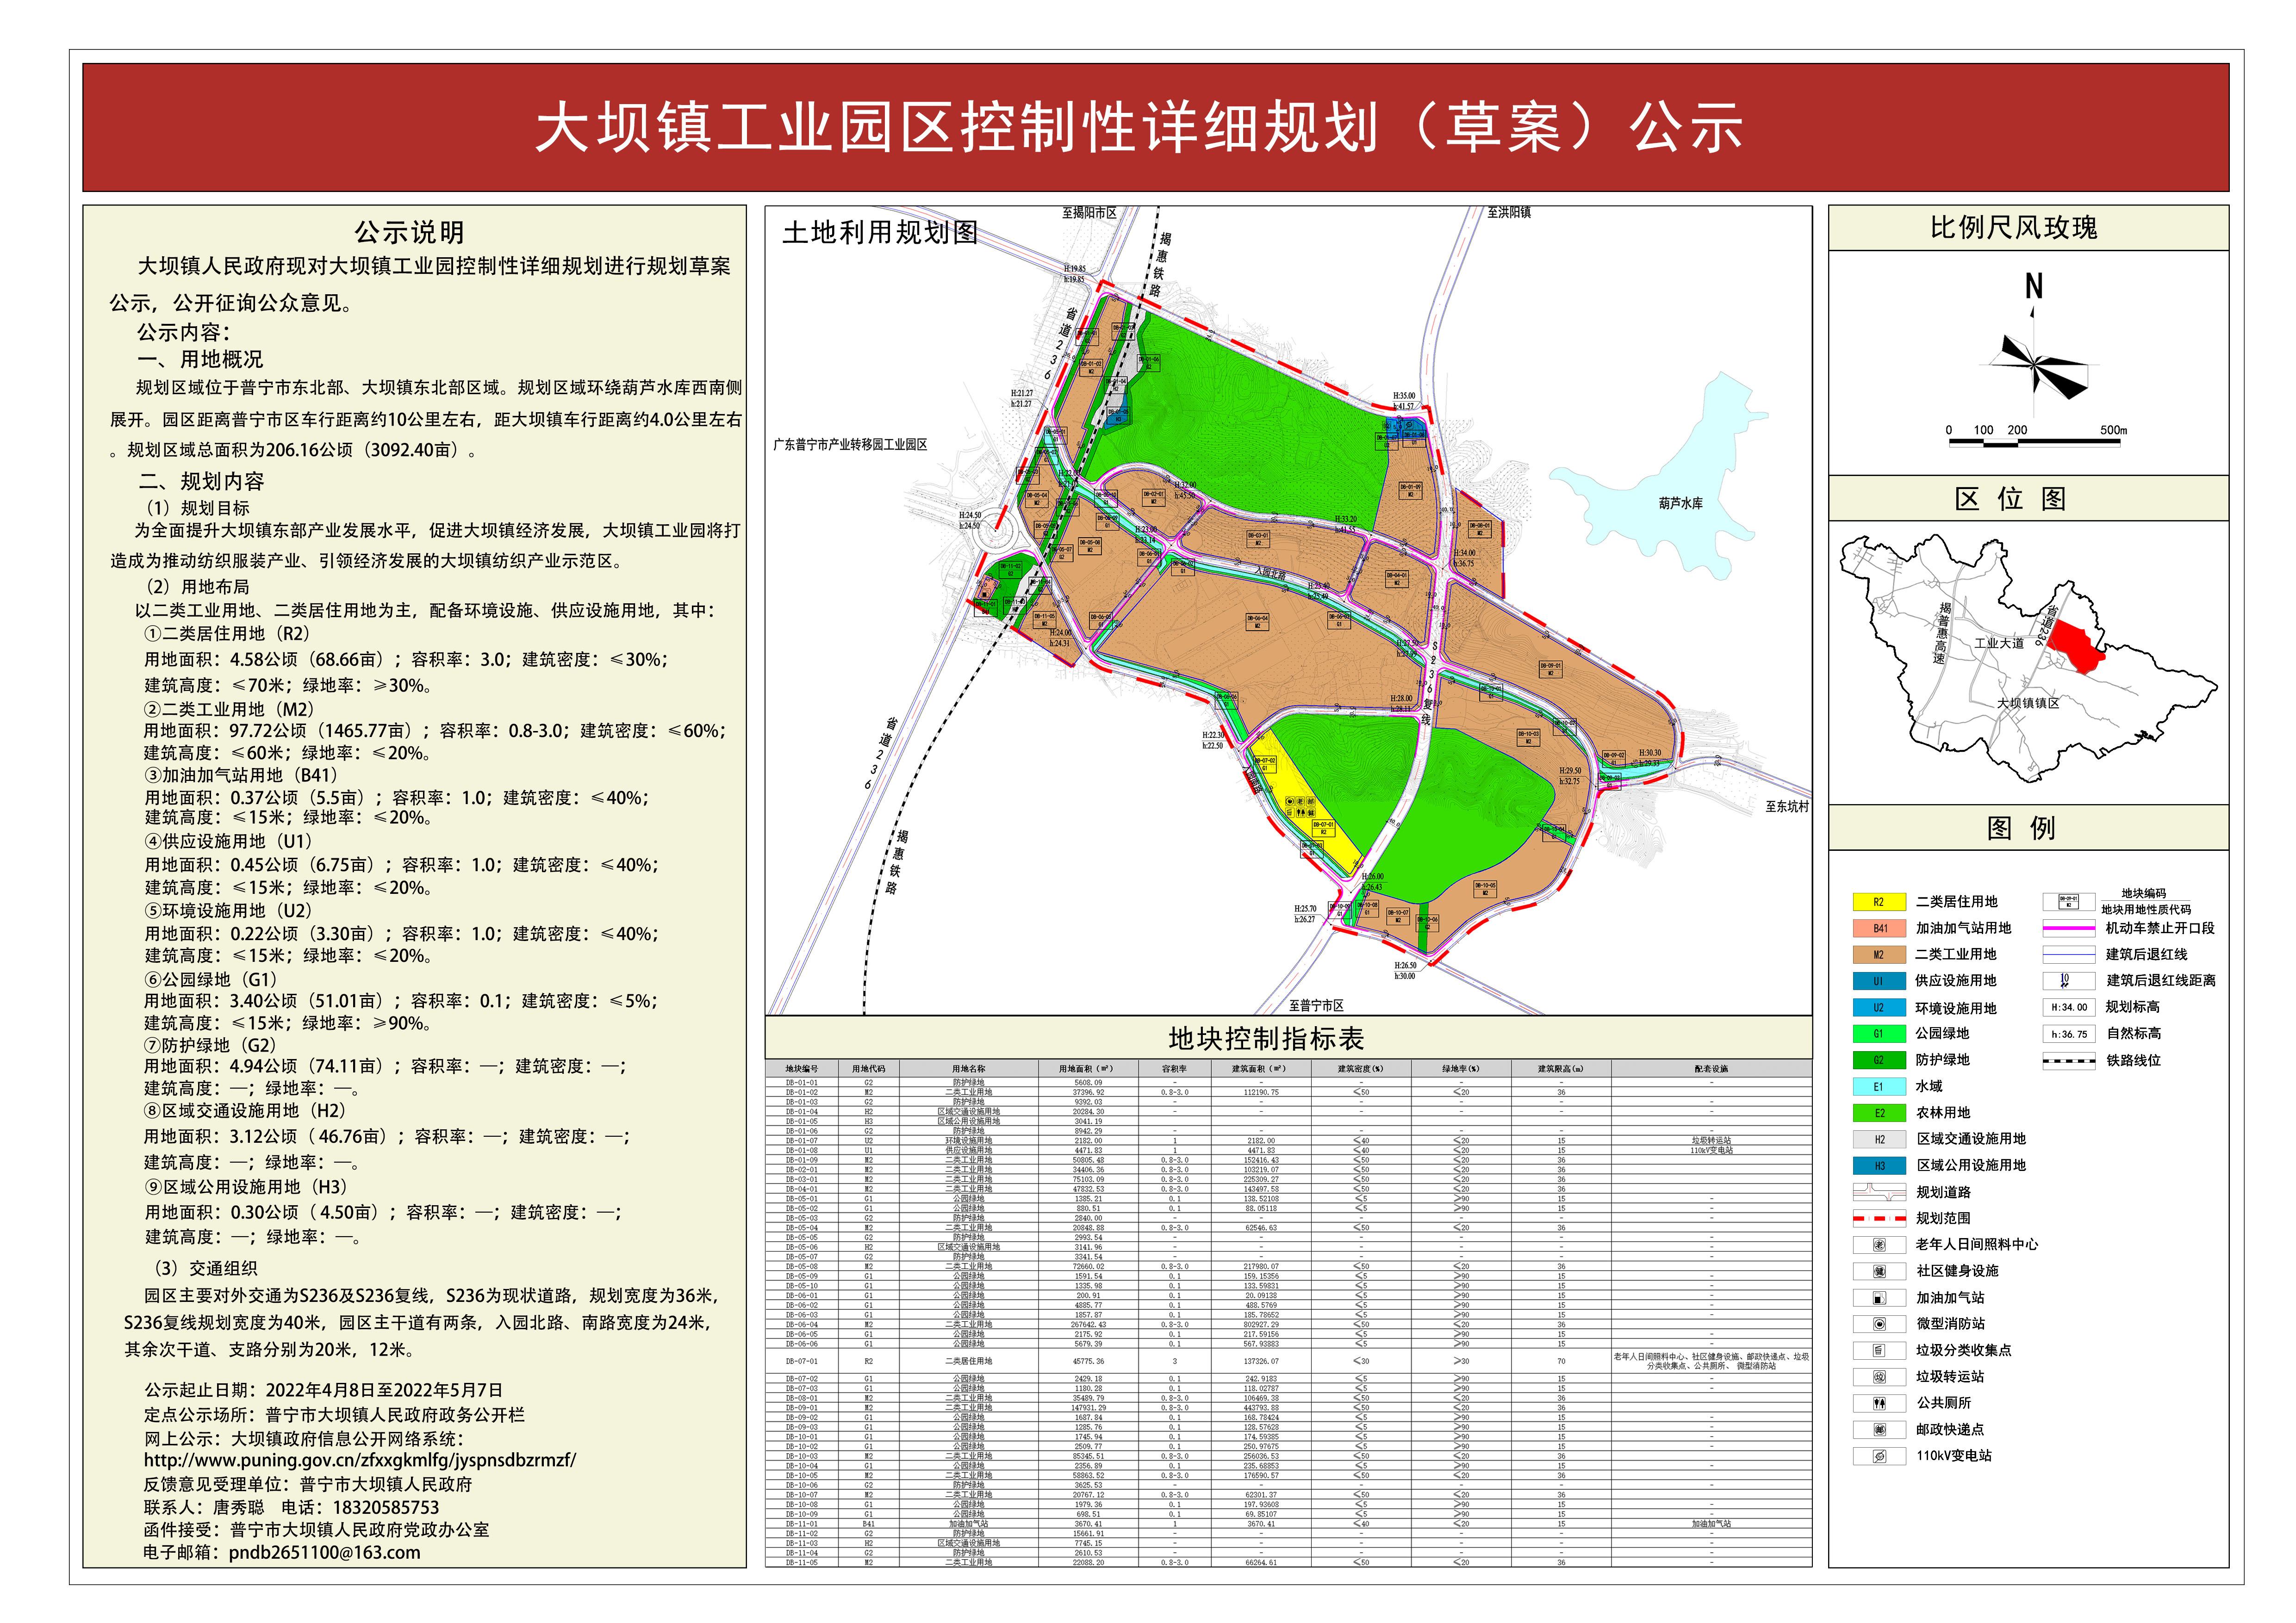2296x1623 pixels.
Task: Click the mini fire station legend icon
Action: [x=1879, y=1324]
